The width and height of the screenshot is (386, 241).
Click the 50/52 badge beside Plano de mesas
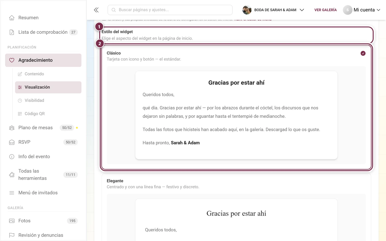pyautogui.click(x=67, y=128)
